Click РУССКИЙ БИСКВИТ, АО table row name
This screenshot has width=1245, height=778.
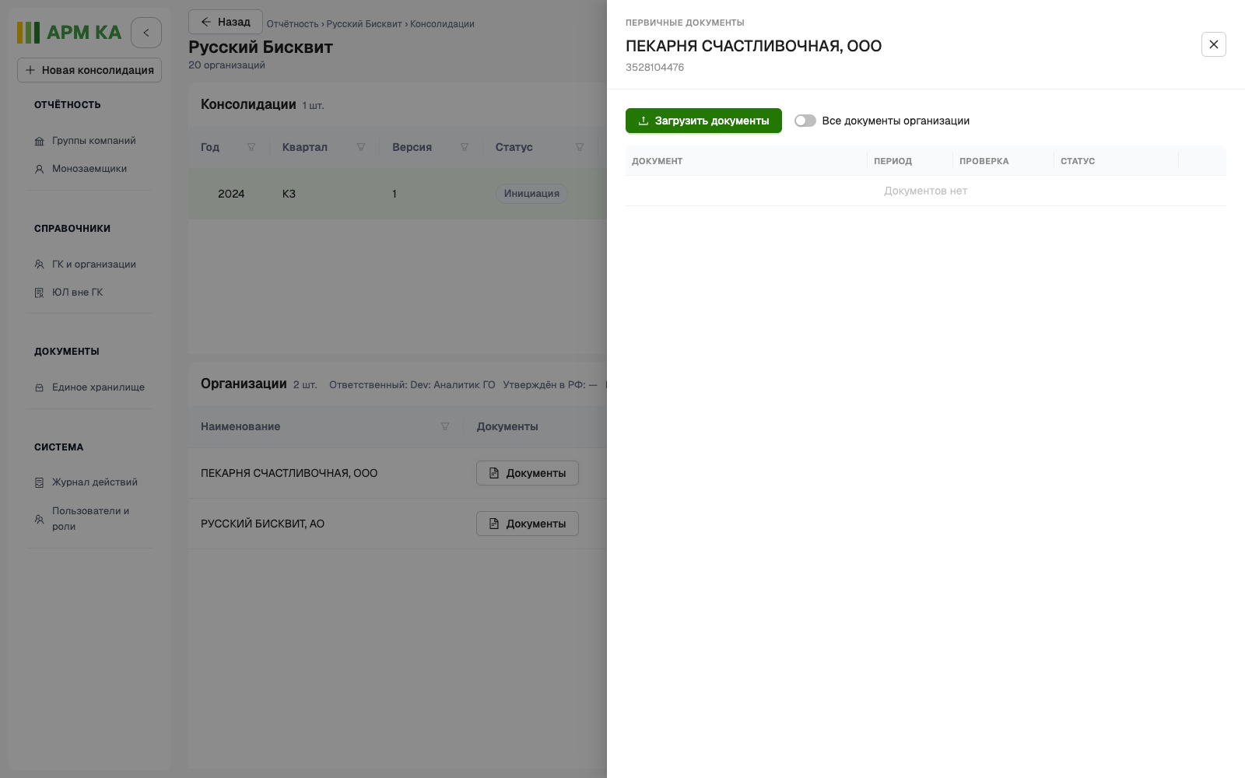point(262,524)
